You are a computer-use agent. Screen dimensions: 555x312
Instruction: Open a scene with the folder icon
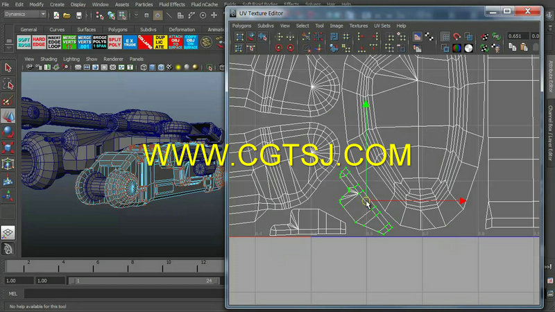point(67,15)
